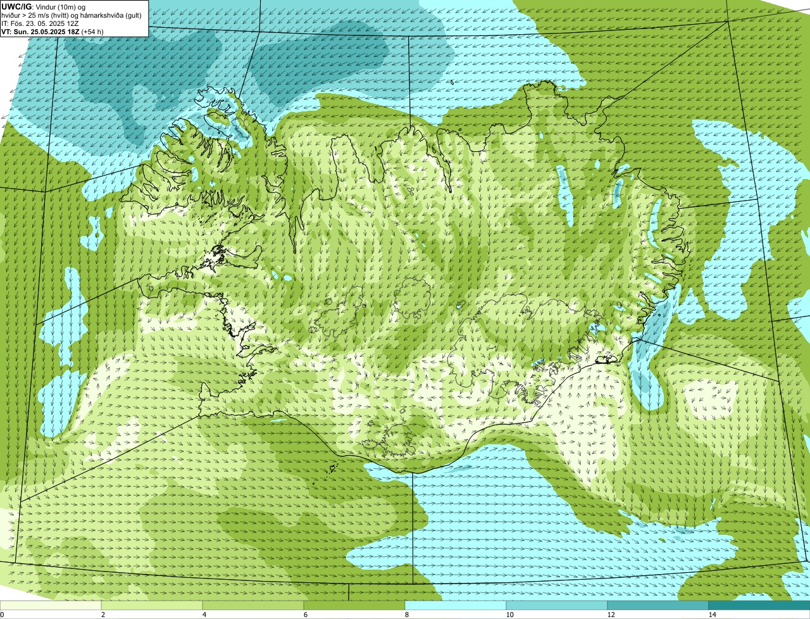Viewport: 810px width, 619px height.
Task: Click the "12" scale tick label
Action: pos(611,615)
